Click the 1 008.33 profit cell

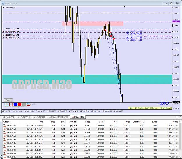click(171, 126)
